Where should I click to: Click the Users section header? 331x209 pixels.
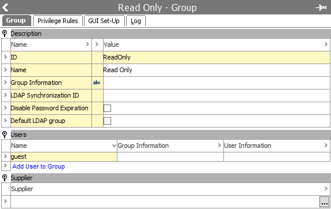(171, 135)
